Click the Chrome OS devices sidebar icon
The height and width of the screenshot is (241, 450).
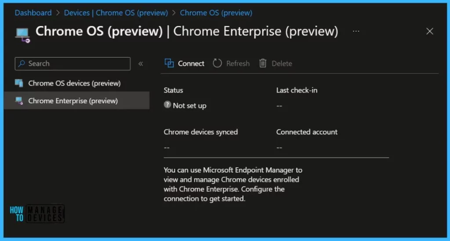[19, 83]
